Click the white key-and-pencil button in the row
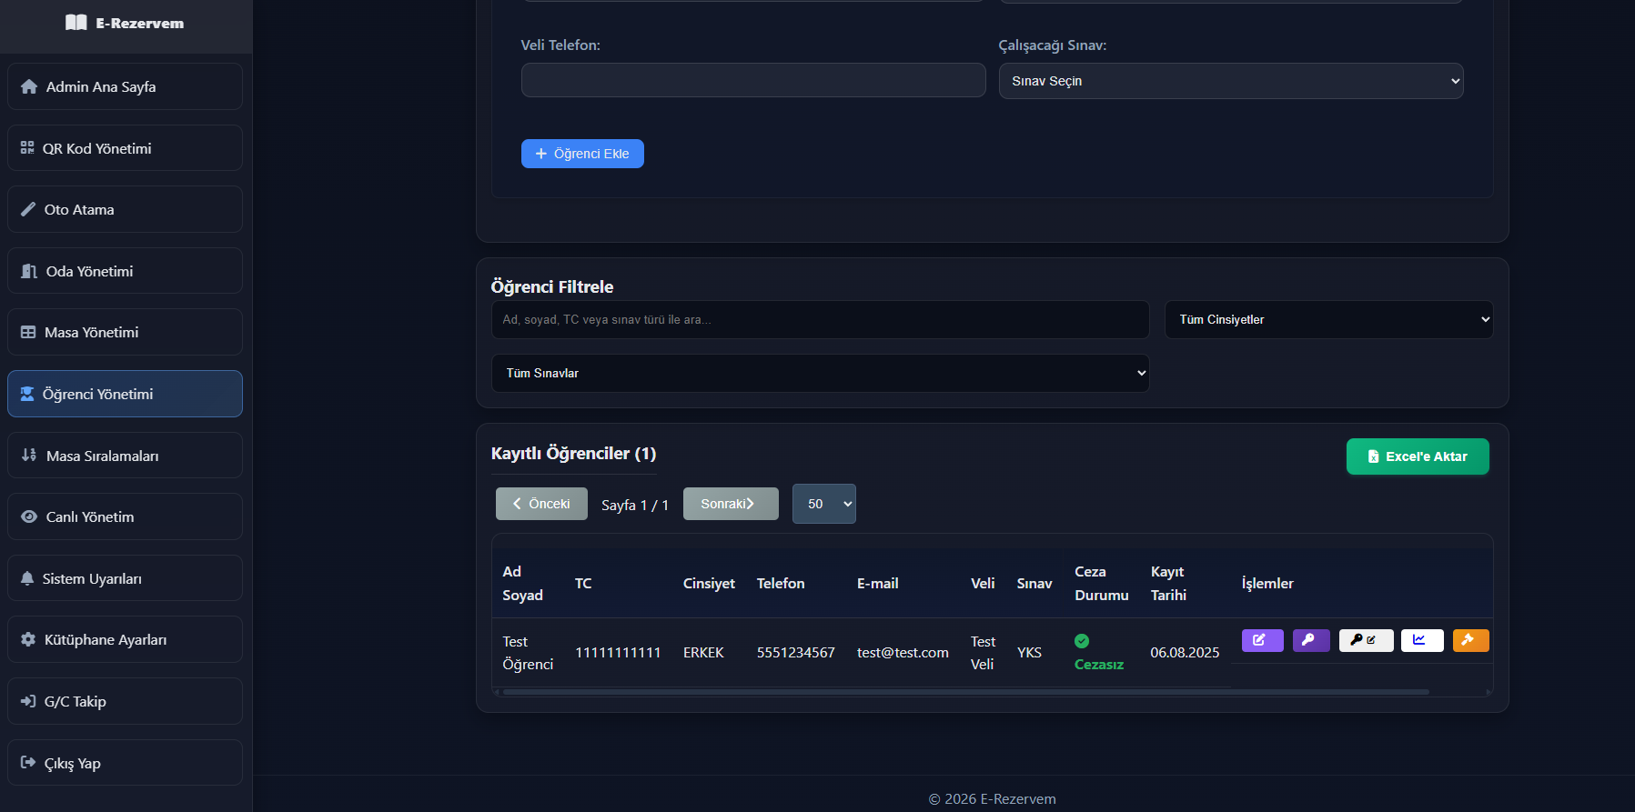This screenshot has height=812, width=1635. [x=1366, y=640]
